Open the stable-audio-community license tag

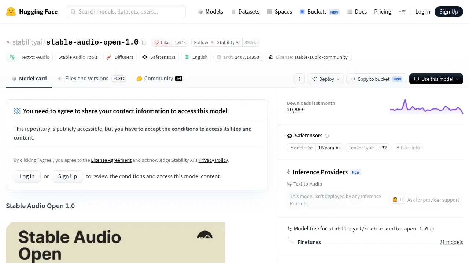tap(308, 57)
